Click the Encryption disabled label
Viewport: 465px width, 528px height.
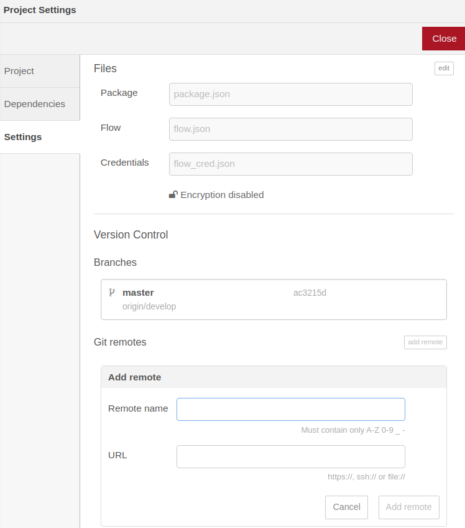click(222, 194)
